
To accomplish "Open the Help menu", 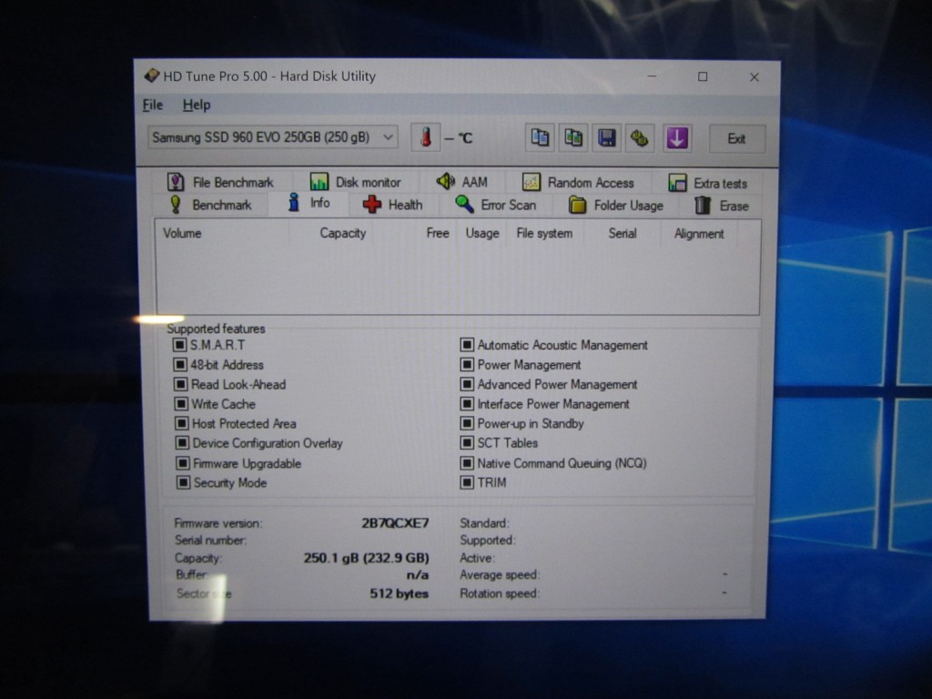I will pyautogui.click(x=197, y=106).
